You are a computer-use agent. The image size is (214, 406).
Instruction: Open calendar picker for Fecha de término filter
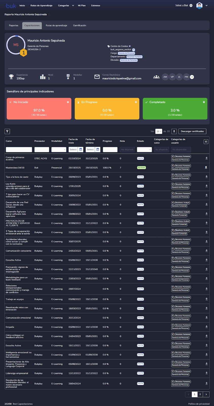(x=98, y=149)
